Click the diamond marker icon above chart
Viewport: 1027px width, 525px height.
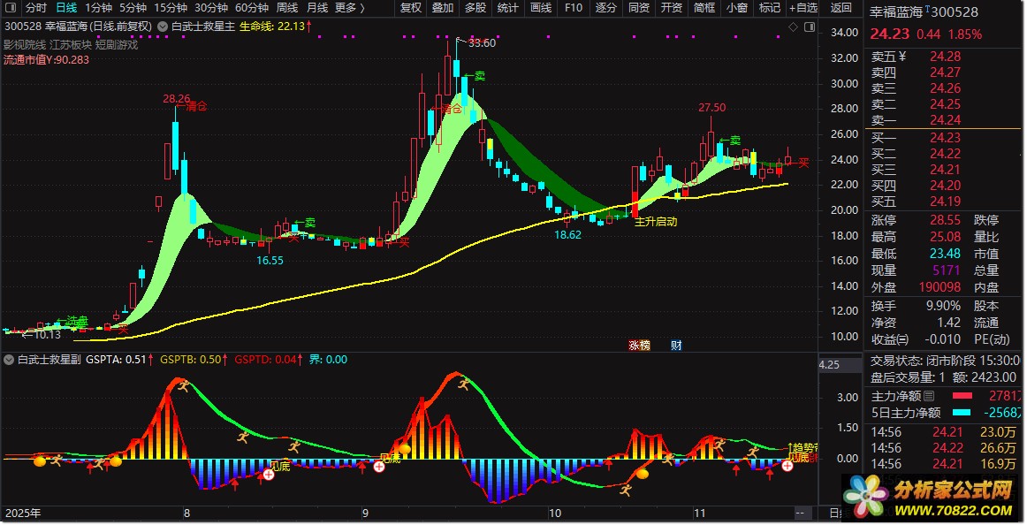tap(793, 27)
